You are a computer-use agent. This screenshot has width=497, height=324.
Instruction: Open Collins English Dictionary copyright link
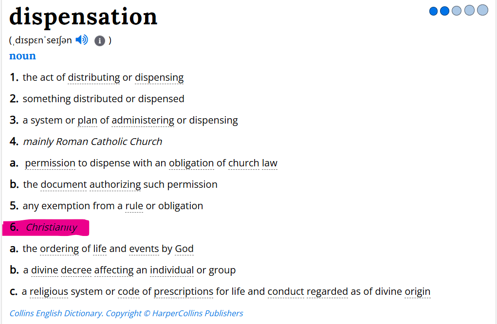pos(126,313)
